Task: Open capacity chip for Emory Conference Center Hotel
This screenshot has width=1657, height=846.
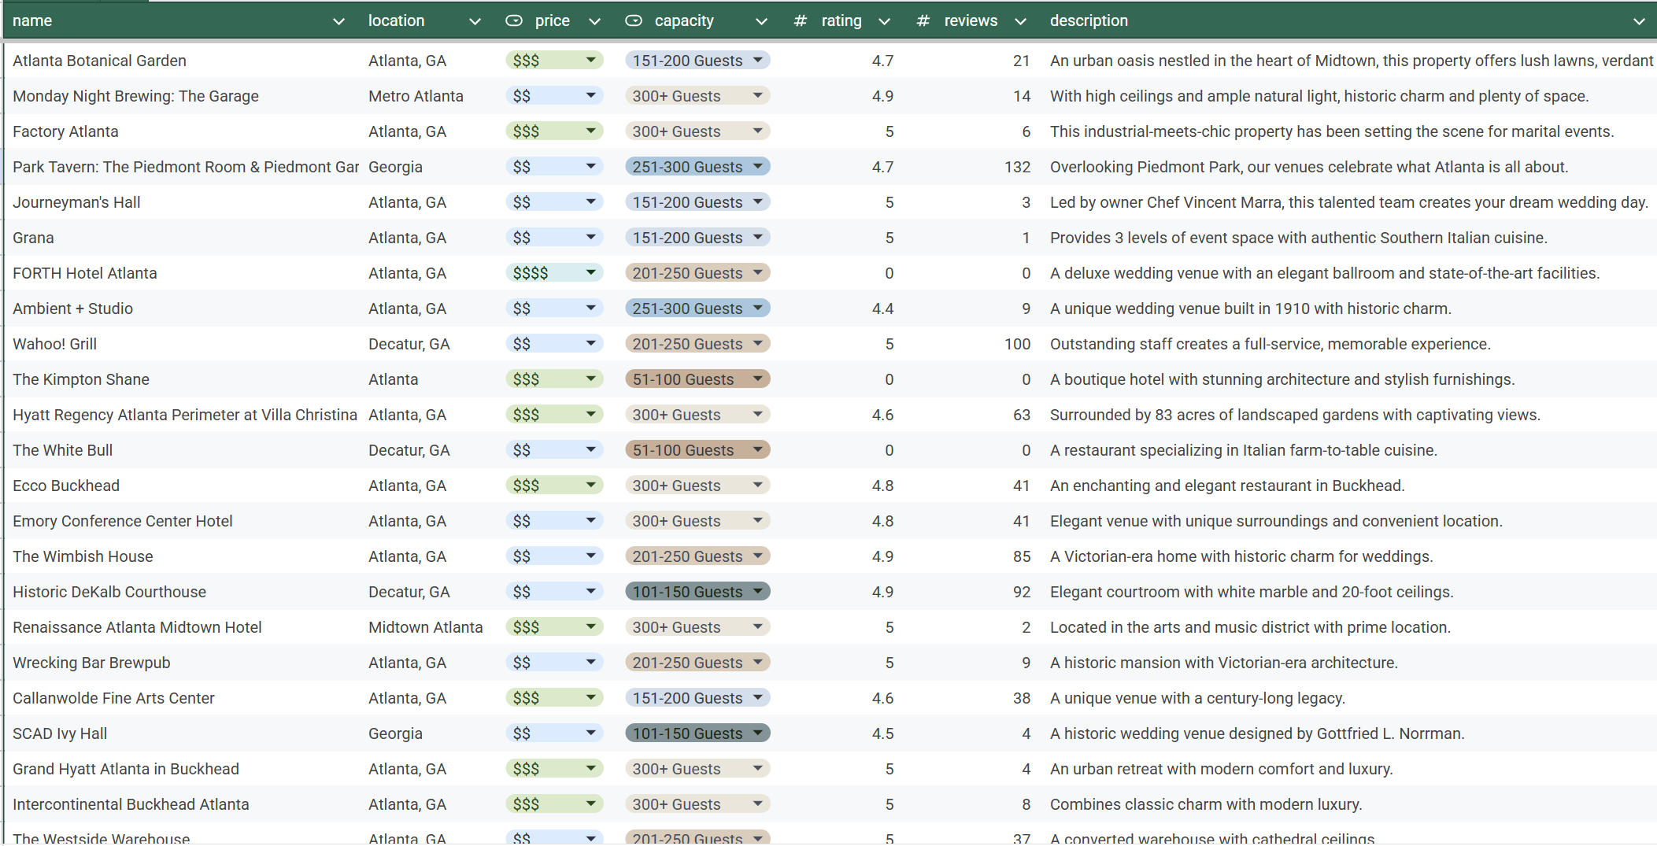Action: [697, 521]
